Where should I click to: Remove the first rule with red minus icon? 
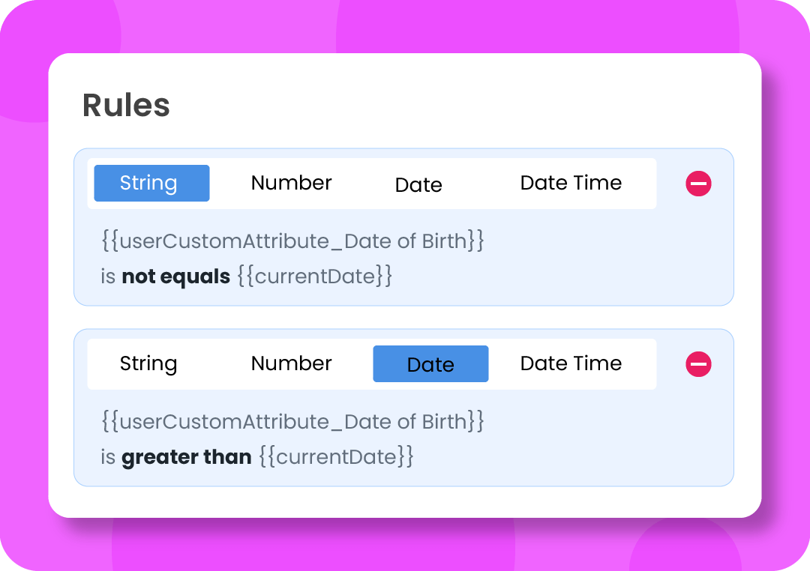click(698, 184)
